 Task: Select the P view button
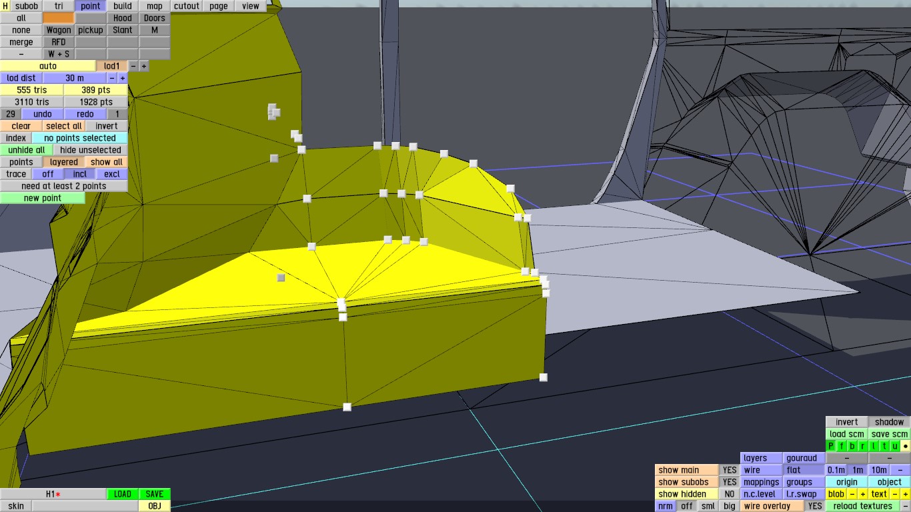pyautogui.click(x=831, y=446)
